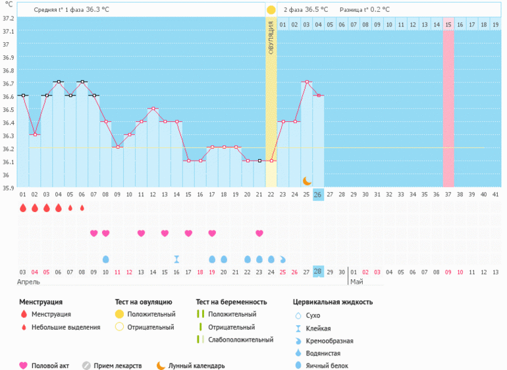Click the creamy cervical fluid icon on April 25
507x370 pixels.
[x=282, y=259]
